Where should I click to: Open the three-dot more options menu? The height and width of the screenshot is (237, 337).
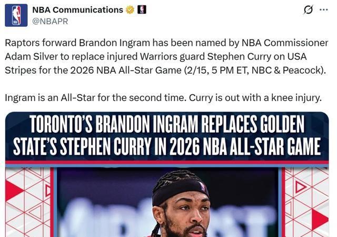coord(323,10)
